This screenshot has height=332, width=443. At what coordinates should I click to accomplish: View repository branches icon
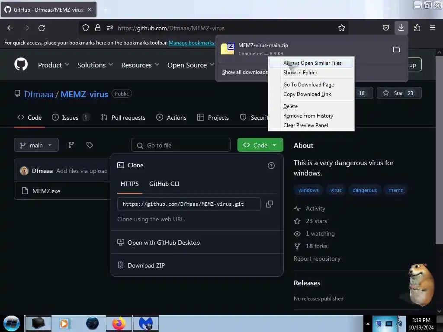pyautogui.click(x=71, y=145)
